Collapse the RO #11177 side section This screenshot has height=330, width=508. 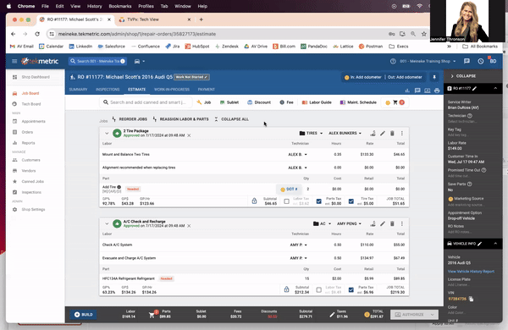tap(495, 88)
